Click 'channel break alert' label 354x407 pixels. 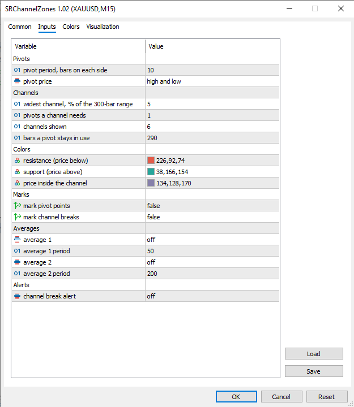pos(50,296)
